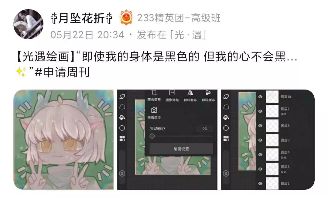Hide layer 图层2 using the eye icon
This screenshot has width=328, height=197.
pos(260,183)
